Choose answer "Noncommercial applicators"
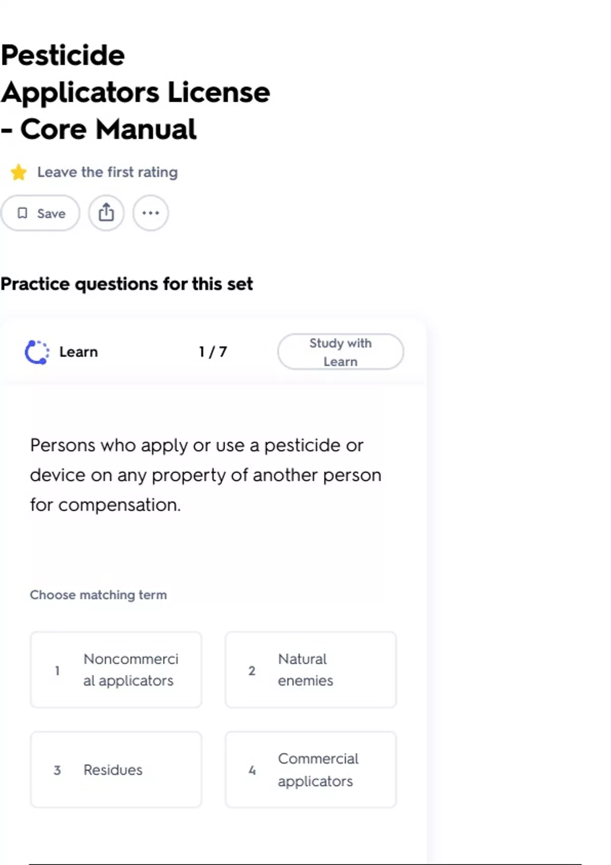Image resolution: width=611 pixels, height=865 pixels. tap(116, 670)
